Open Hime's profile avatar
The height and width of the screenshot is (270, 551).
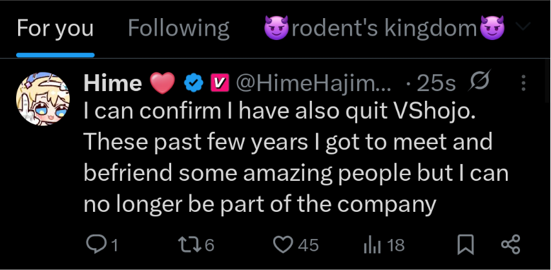(x=43, y=97)
